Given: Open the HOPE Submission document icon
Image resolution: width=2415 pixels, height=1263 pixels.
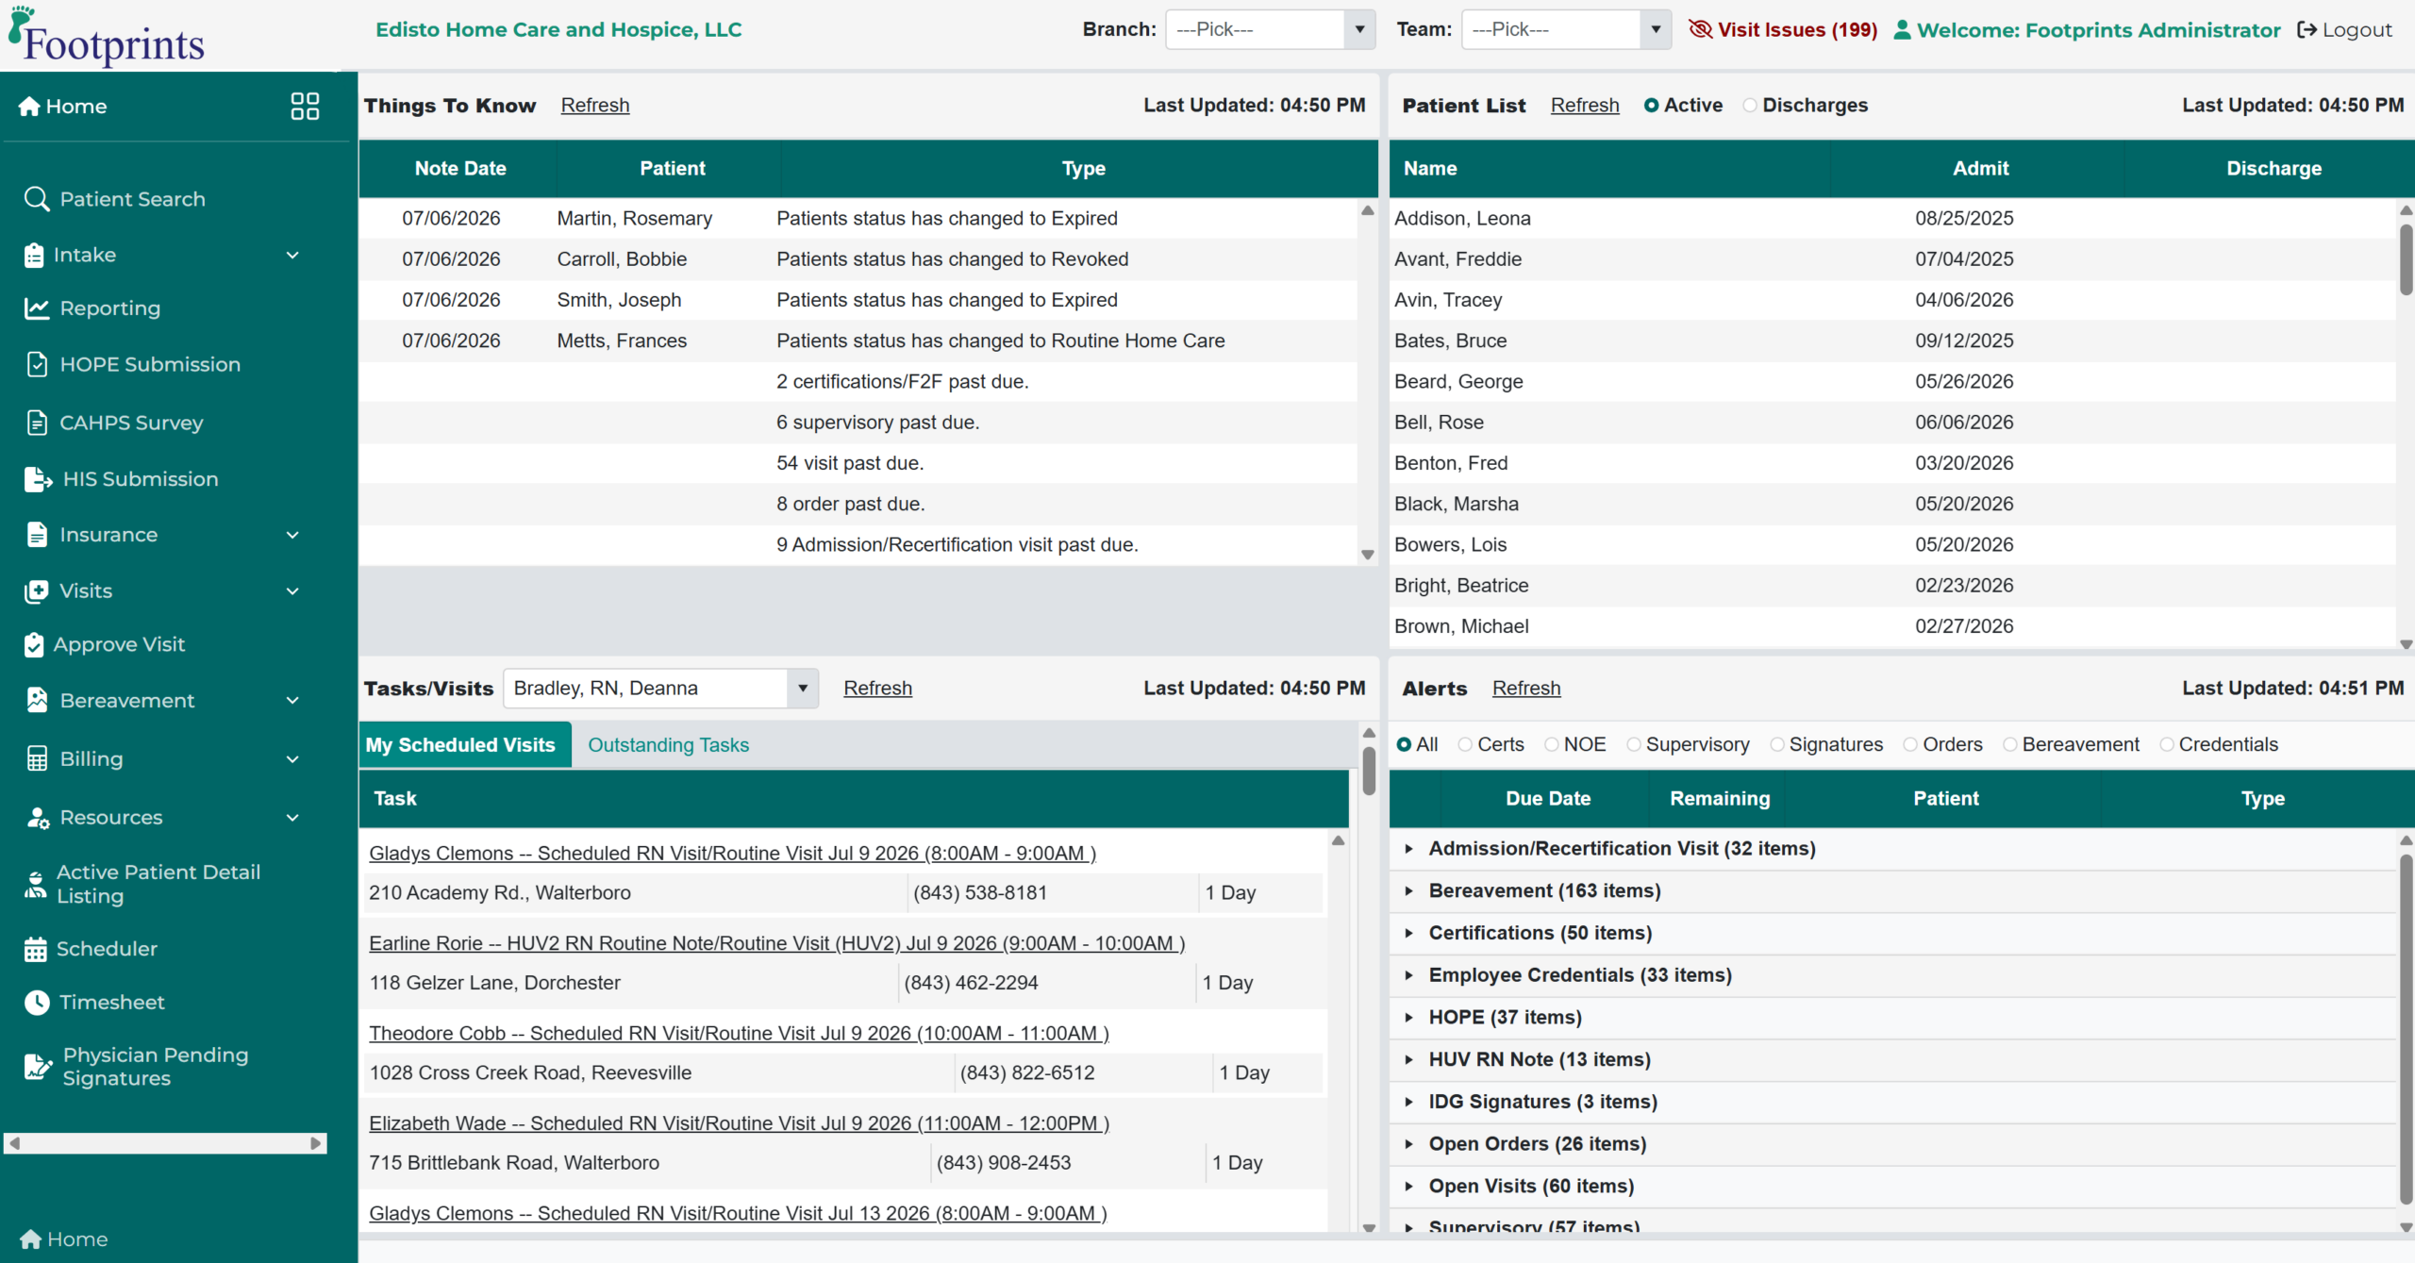Looking at the screenshot, I should pos(37,364).
